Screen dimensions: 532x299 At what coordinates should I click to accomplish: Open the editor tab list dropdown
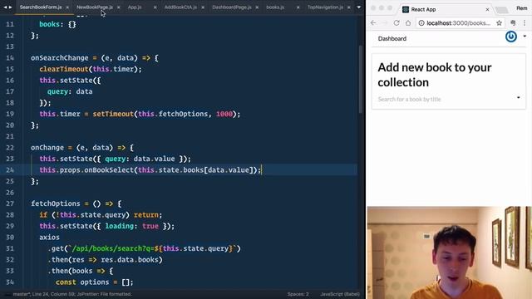coord(358,7)
